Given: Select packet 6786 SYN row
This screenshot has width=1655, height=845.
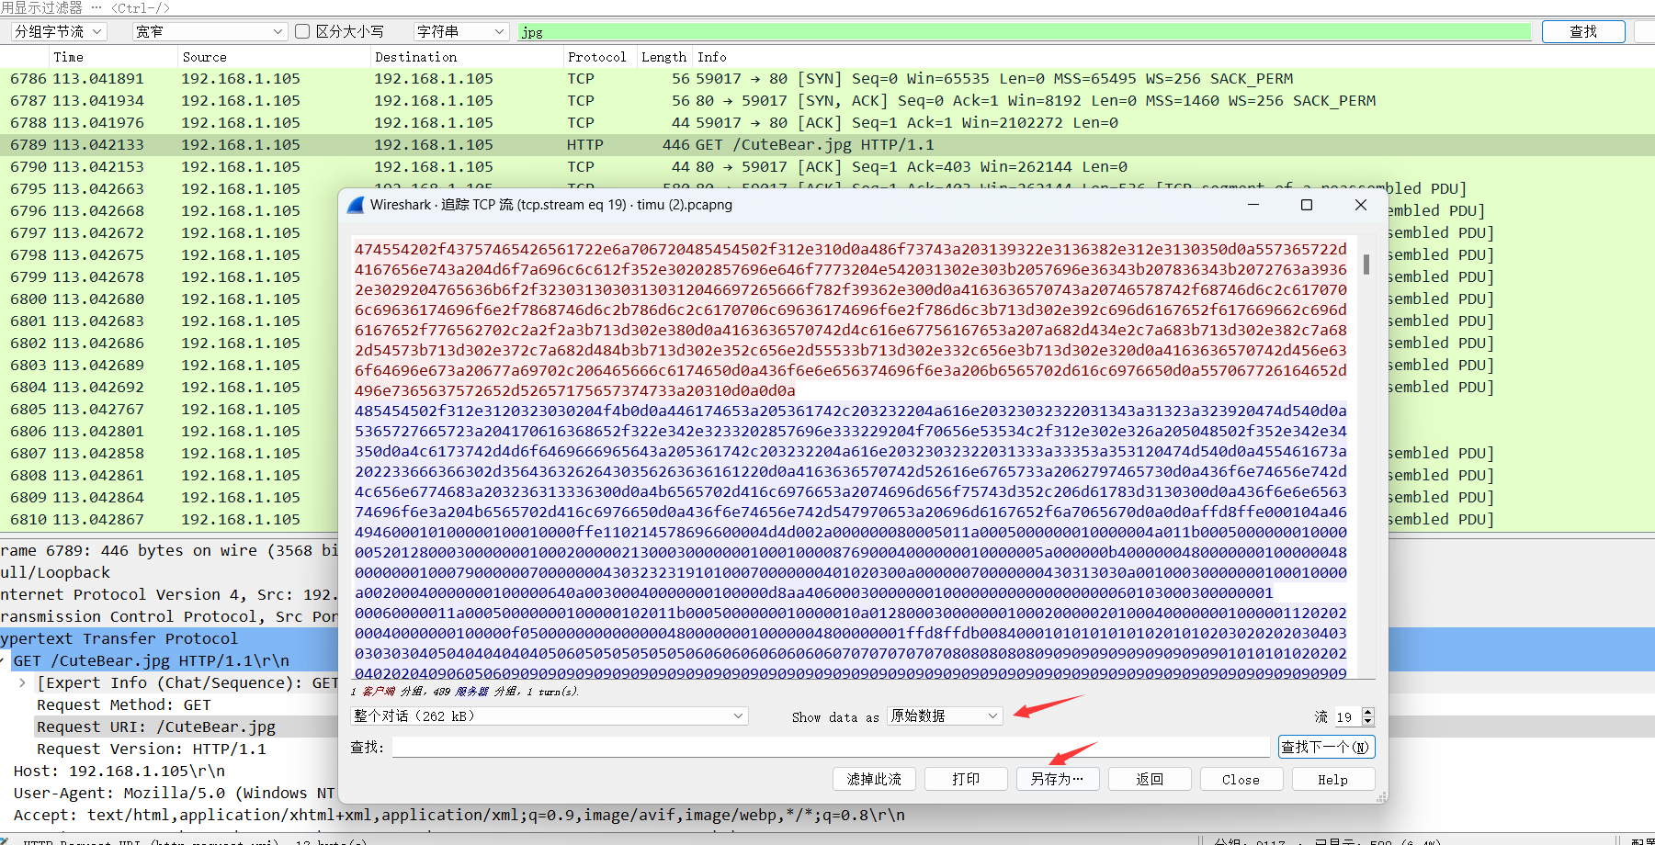Looking at the screenshot, I should (827, 79).
